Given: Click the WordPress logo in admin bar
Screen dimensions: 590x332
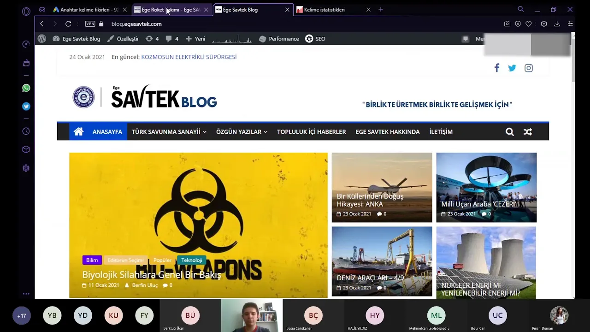Looking at the screenshot, I should pos(42,39).
